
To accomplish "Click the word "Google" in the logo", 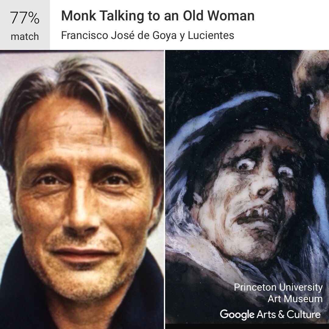I will click(x=237, y=315).
